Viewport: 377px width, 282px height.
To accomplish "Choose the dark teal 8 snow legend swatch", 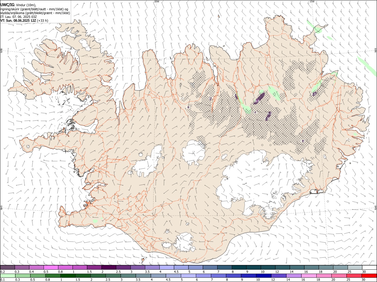I will pos(239,268).
